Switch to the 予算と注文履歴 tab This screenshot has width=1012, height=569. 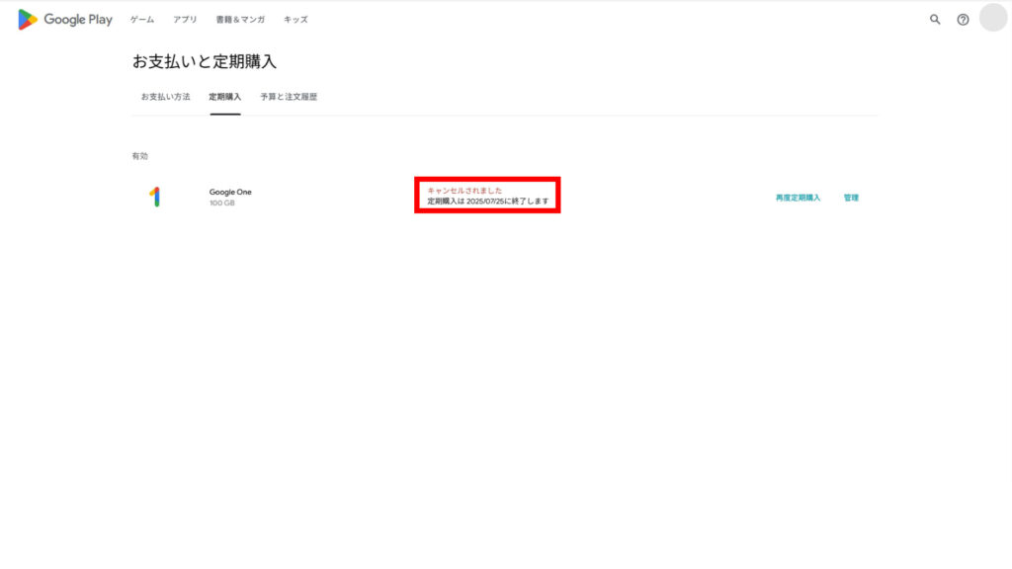coord(289,97)
